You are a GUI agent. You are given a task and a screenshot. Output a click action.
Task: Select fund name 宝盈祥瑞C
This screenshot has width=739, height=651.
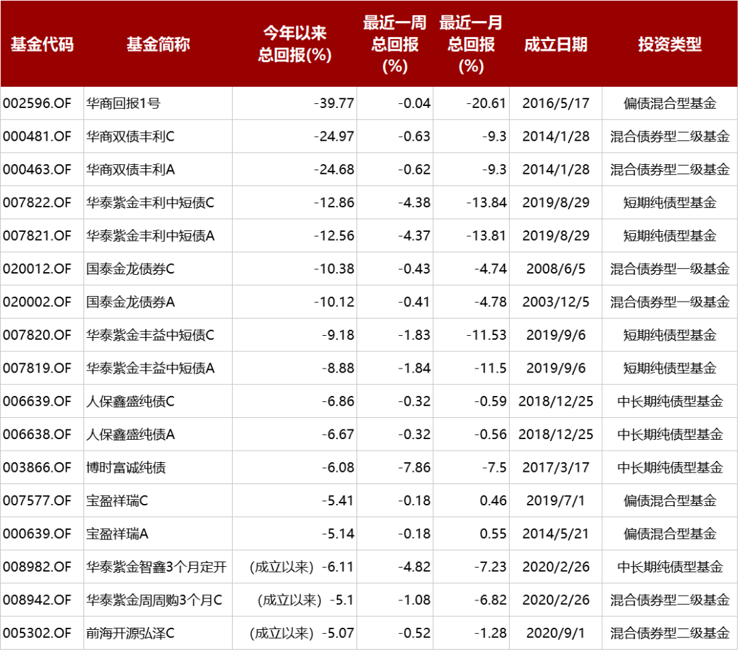pyautogui.click(x=118, y=501)
